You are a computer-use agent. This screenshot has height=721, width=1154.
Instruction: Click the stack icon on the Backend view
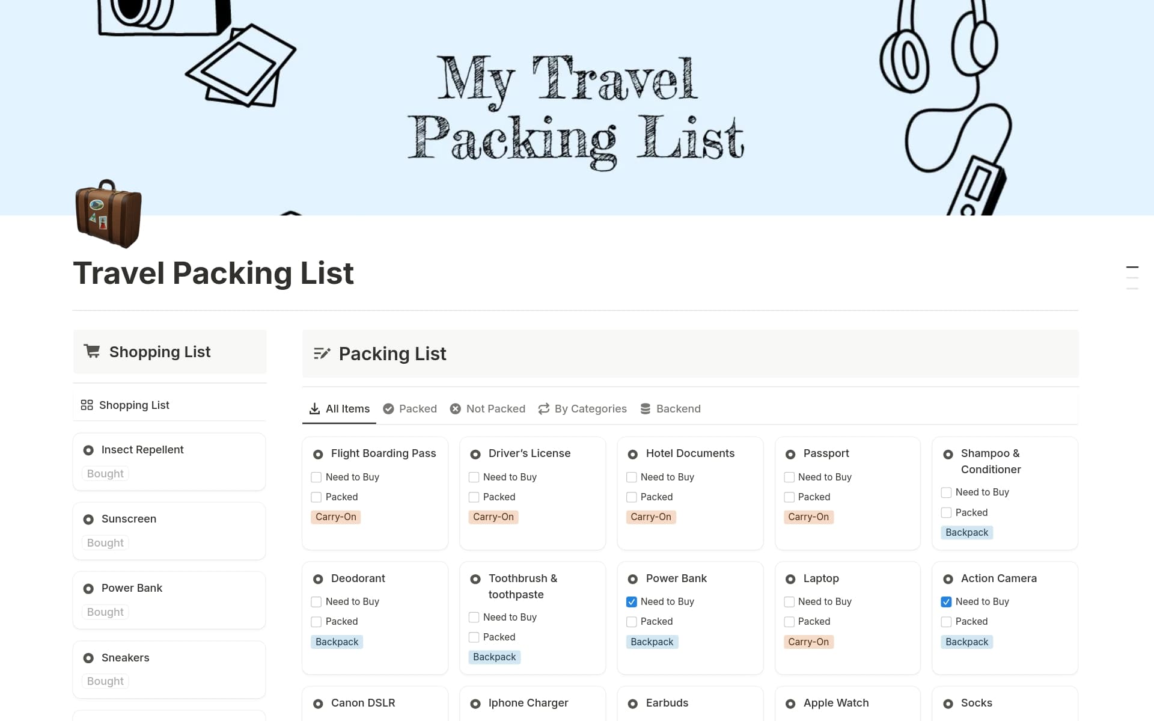click(646, 408)
